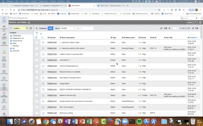Check the PRB0041850 row checkbox
The height and width of the screenshot is (126, 203).
tap(37, 54)
